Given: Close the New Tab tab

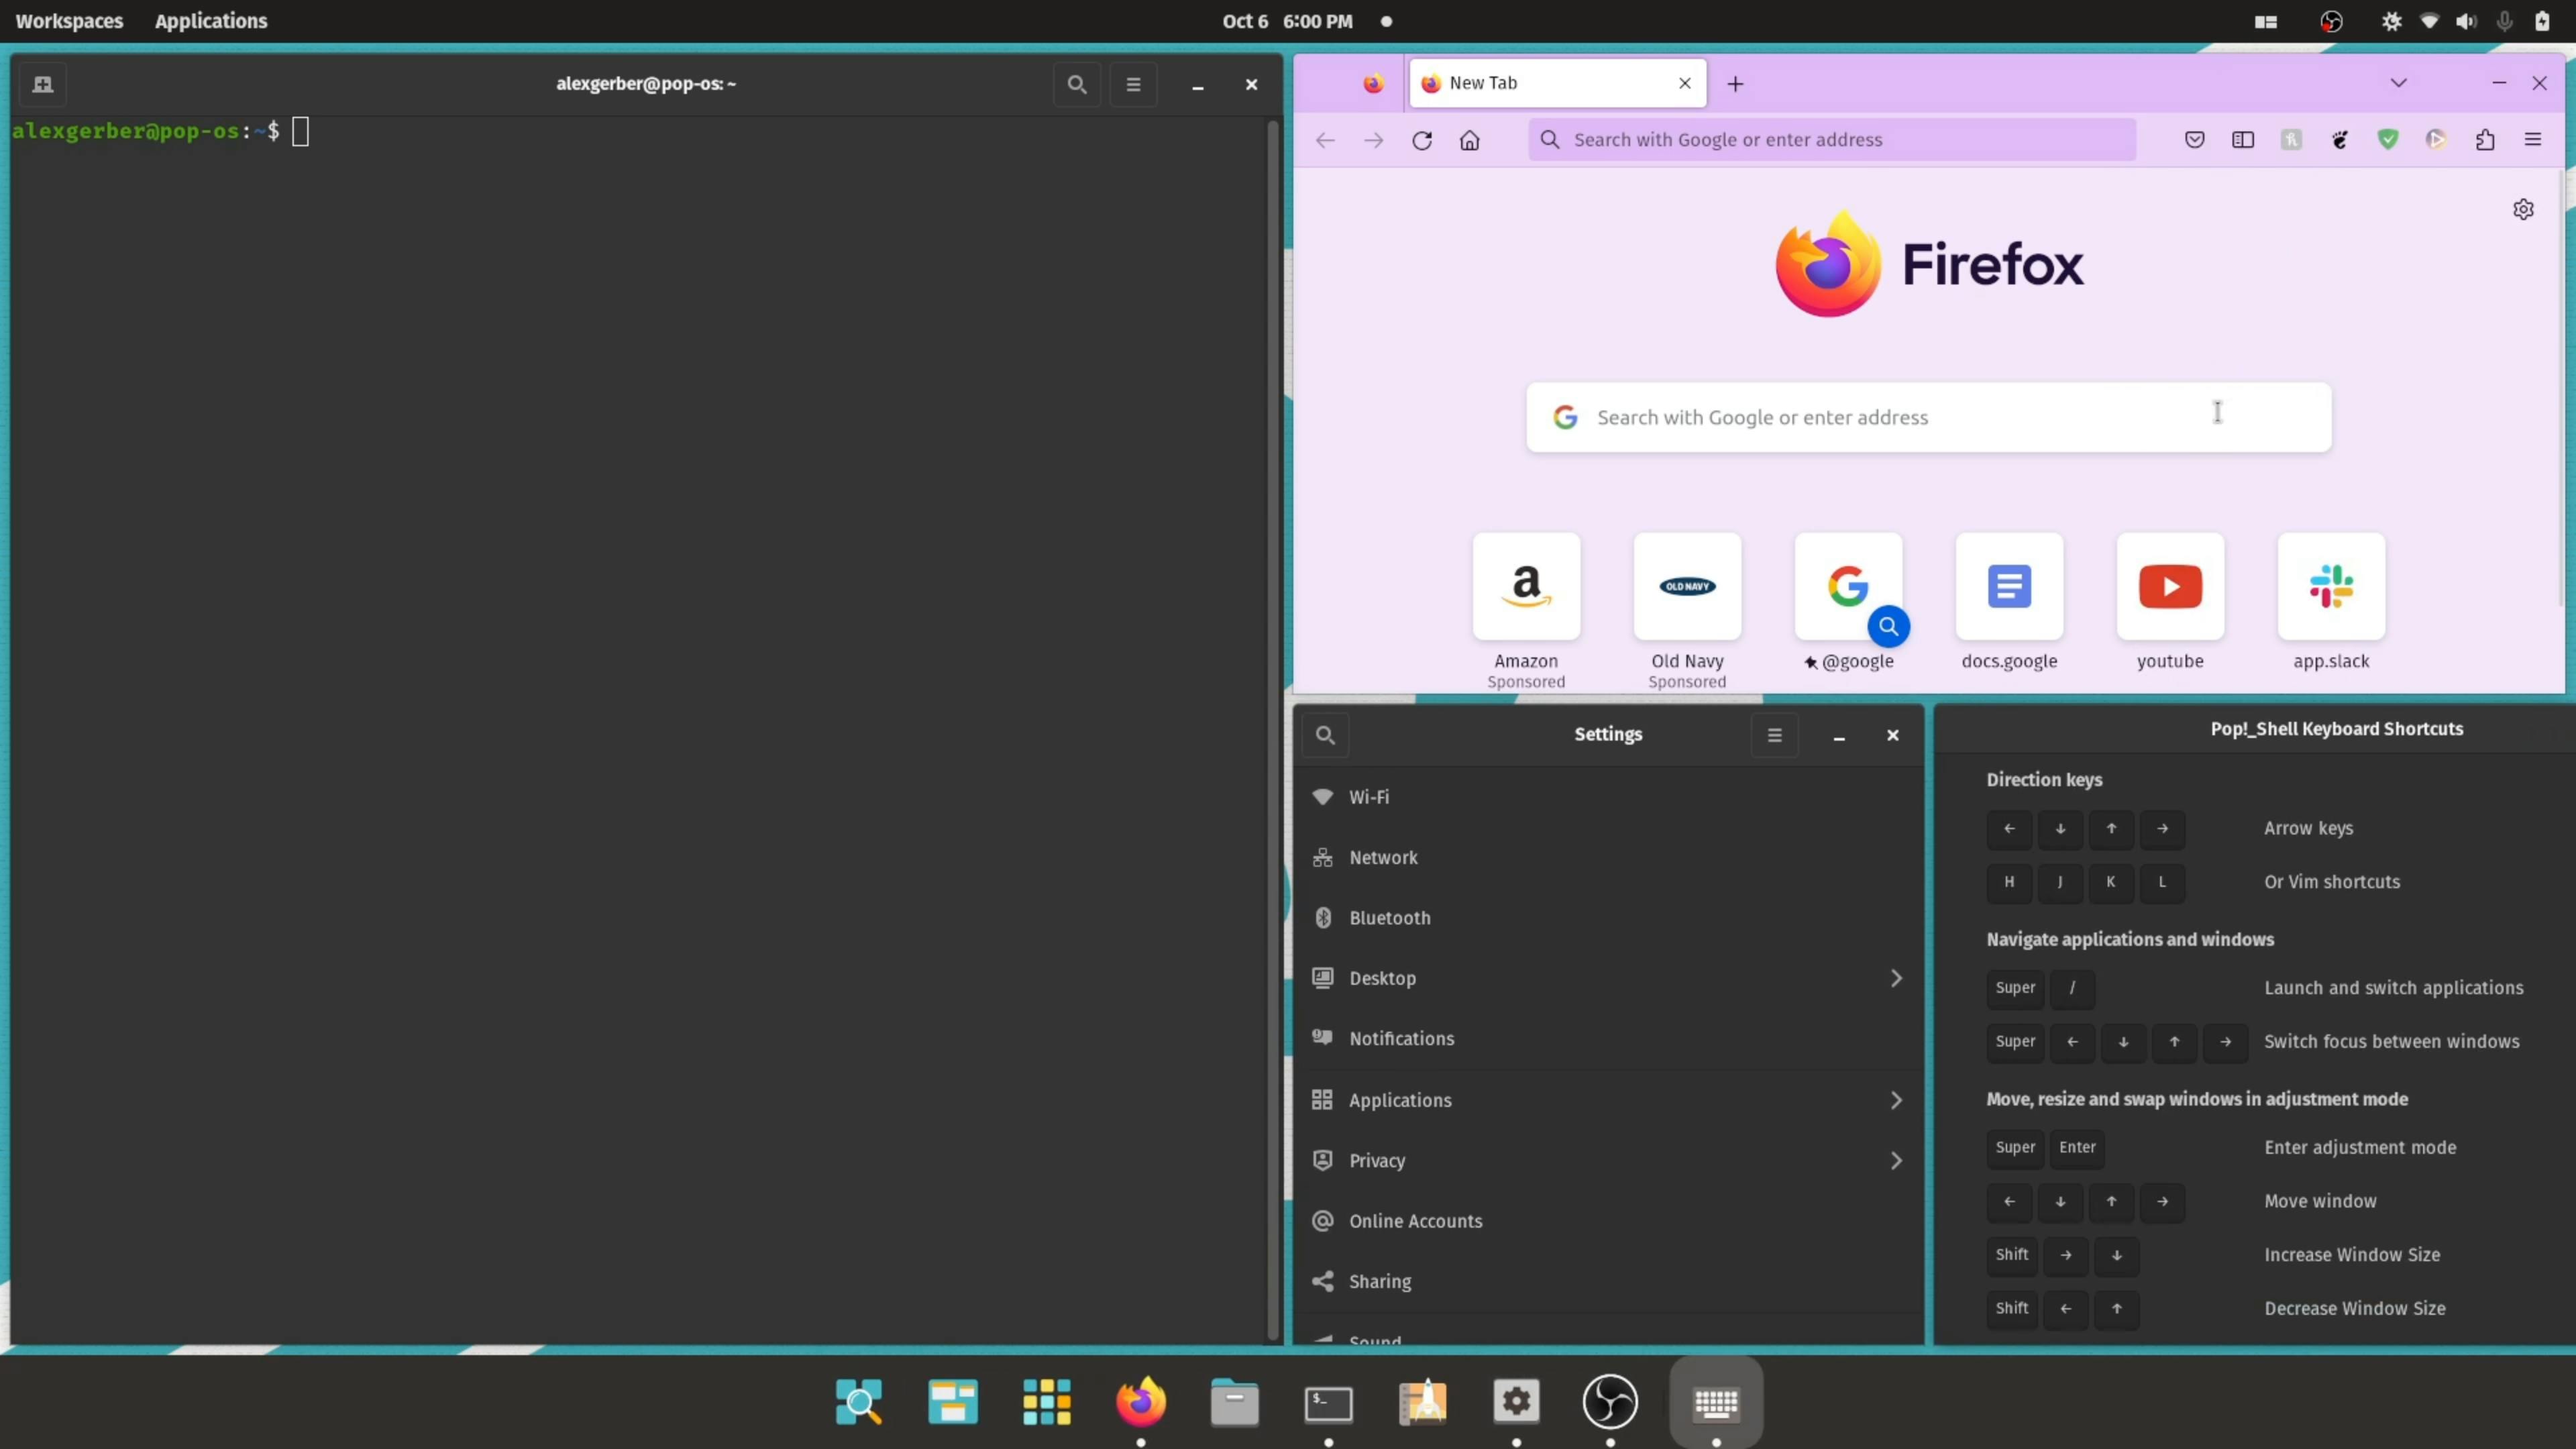Looking at the screenshot, I should coord(1685,83).
